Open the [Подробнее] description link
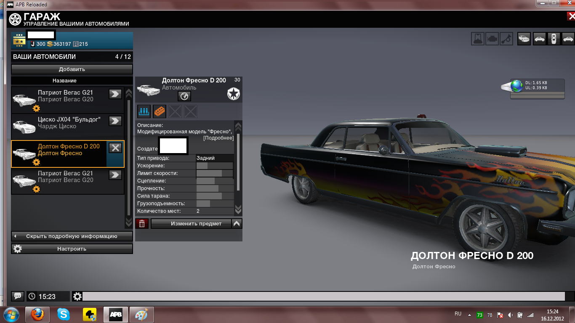This screenshot has width=575, height=323. pyautogui.click(x=218, y=138)
